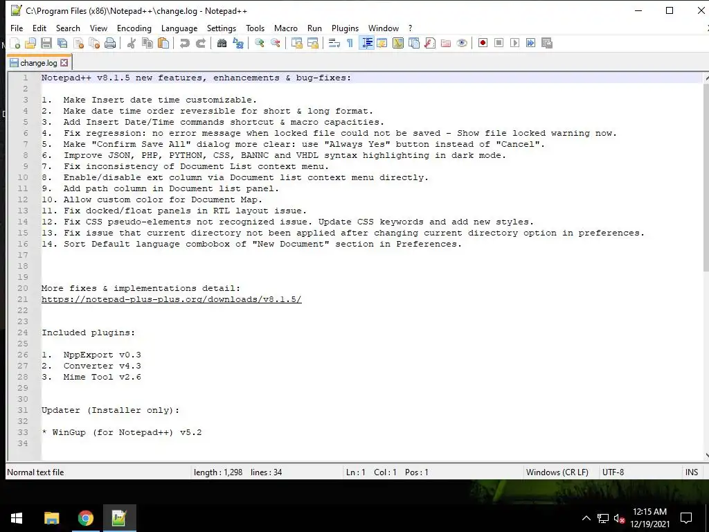Show the Document Map panel icon
This screenshot has height=532, width=709.
click(398, 43)
